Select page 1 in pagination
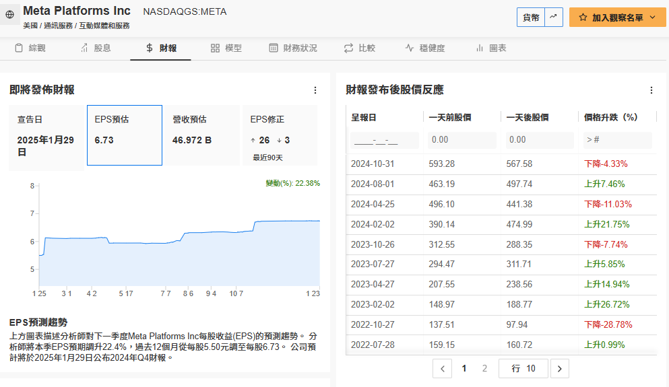The height and width of the screenshot is (387, 669). click(x=464, y=369)
